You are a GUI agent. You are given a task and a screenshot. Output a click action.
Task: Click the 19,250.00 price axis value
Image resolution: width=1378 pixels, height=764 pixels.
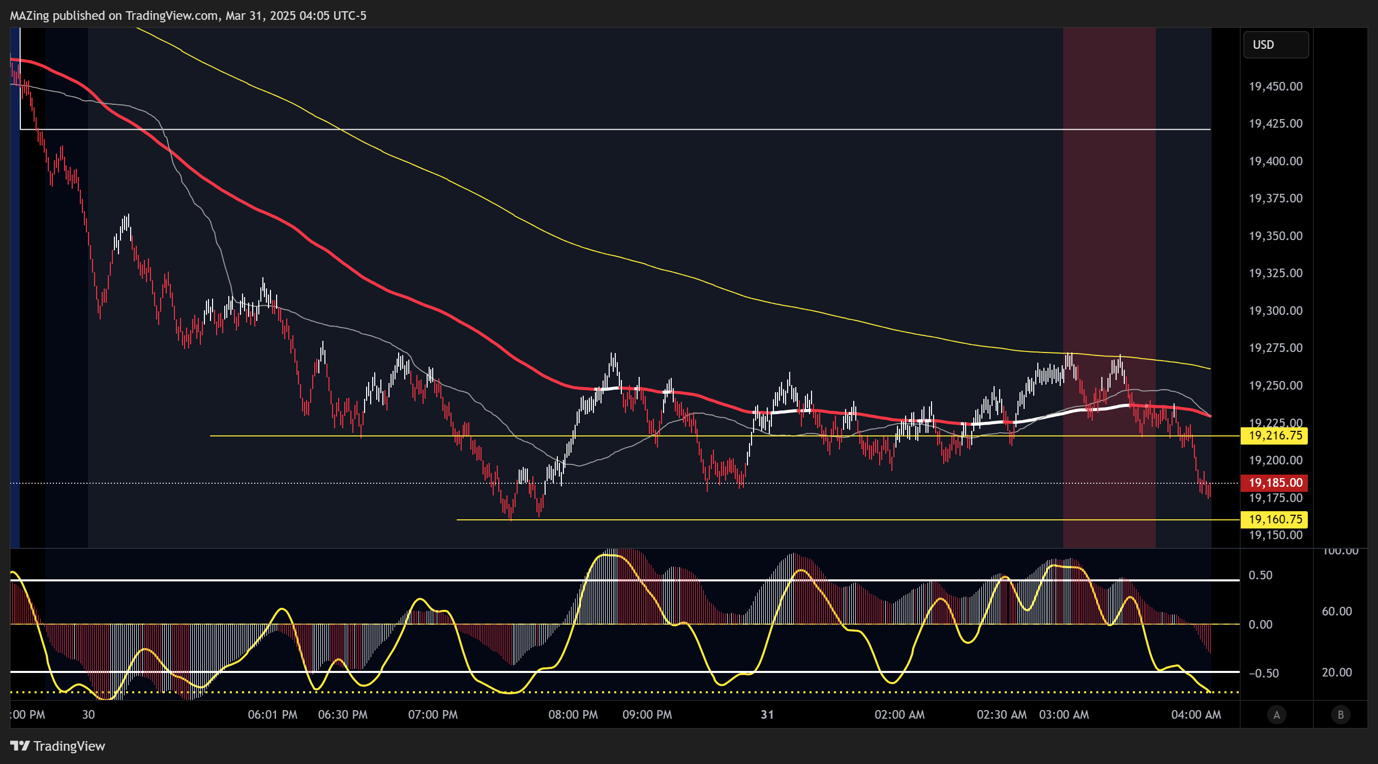tap(1275, 385)
